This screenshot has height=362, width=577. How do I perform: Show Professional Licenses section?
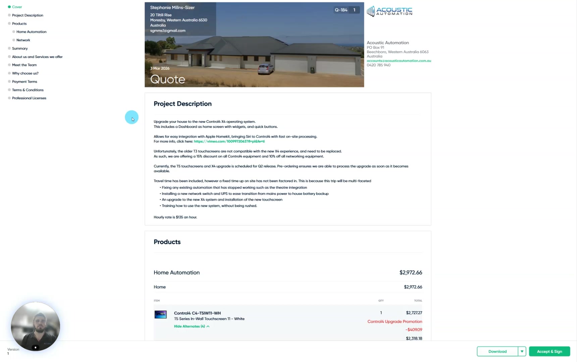(x=29, y=98)
